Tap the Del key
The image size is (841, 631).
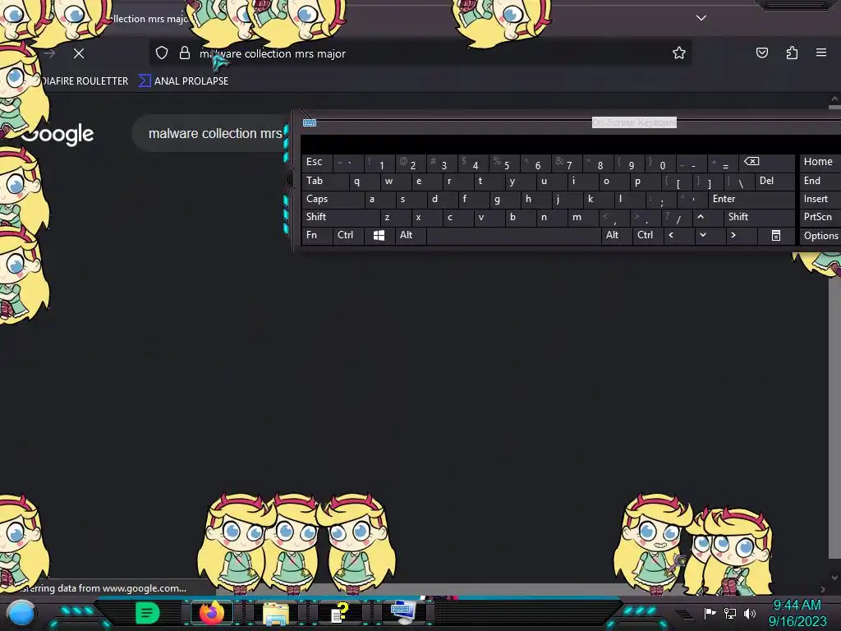point(774,181)
